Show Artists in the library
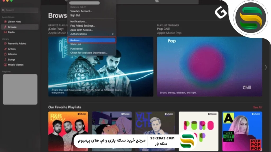The height and width of the screenshot is (152, 271). [x=12, y=49]
